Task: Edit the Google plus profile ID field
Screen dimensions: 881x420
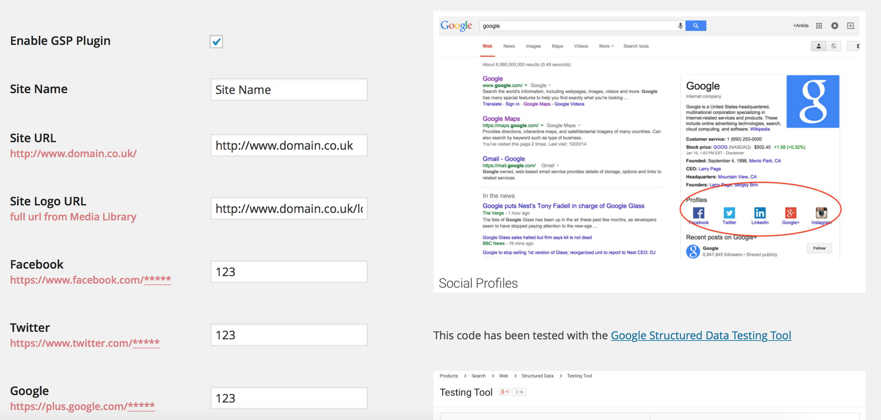Action: (289, 398)
